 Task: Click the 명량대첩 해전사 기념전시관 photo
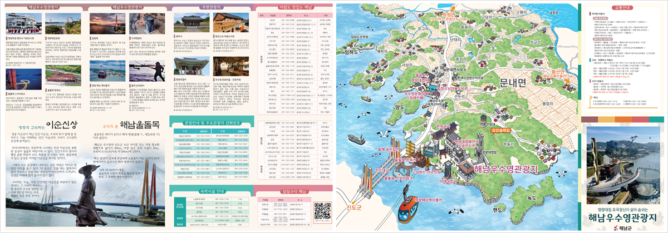pyautogui.click(x=24, y=23)
